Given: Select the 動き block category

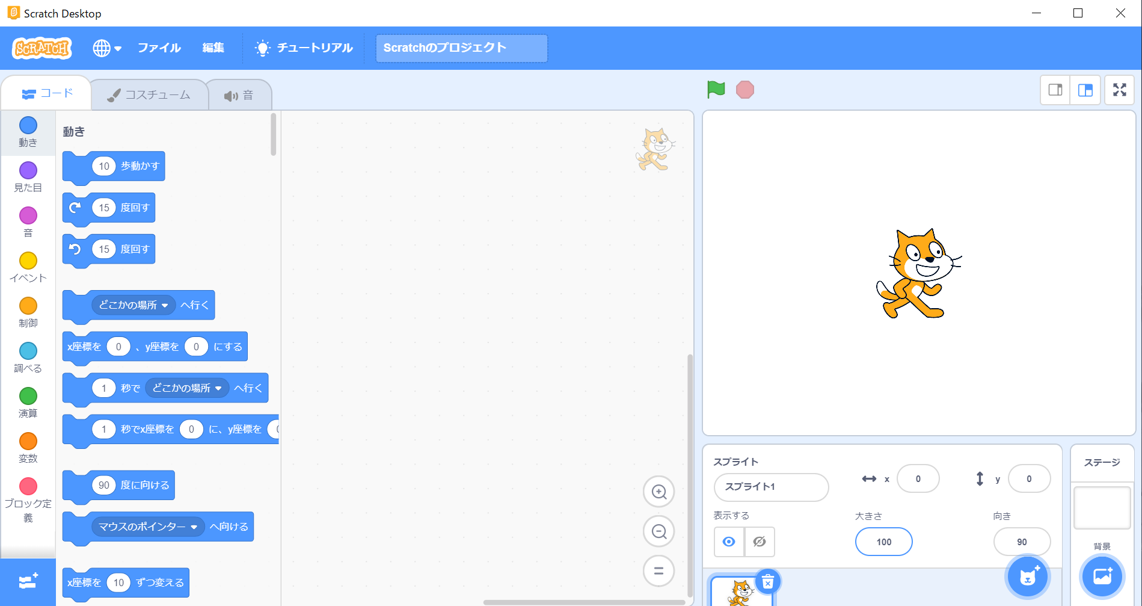Looking at the screenshot, I should 28,132.
